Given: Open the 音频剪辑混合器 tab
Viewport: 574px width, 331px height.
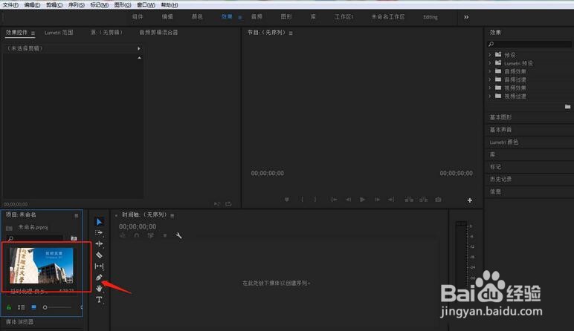Looking at the screenshot, I should point(158,33).
